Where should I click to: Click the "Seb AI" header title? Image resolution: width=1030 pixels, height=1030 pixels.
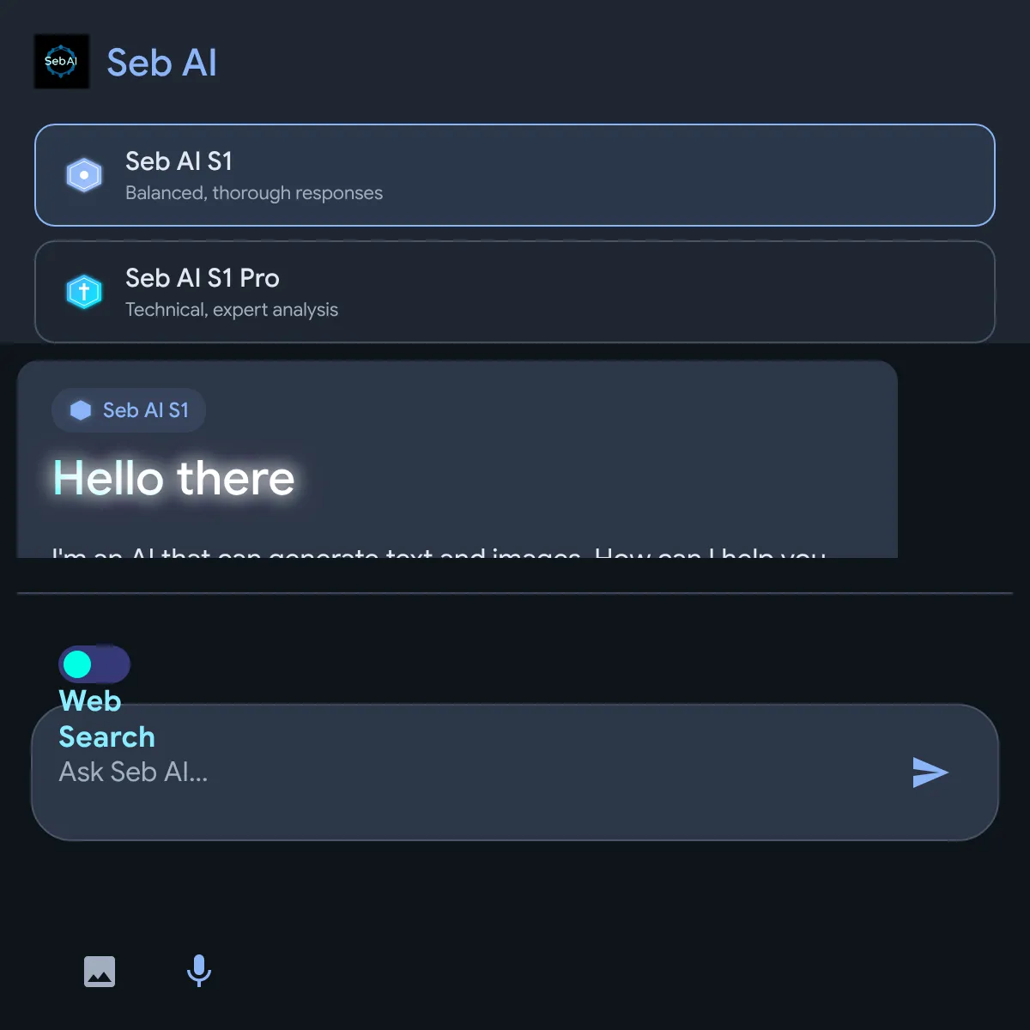161,63
